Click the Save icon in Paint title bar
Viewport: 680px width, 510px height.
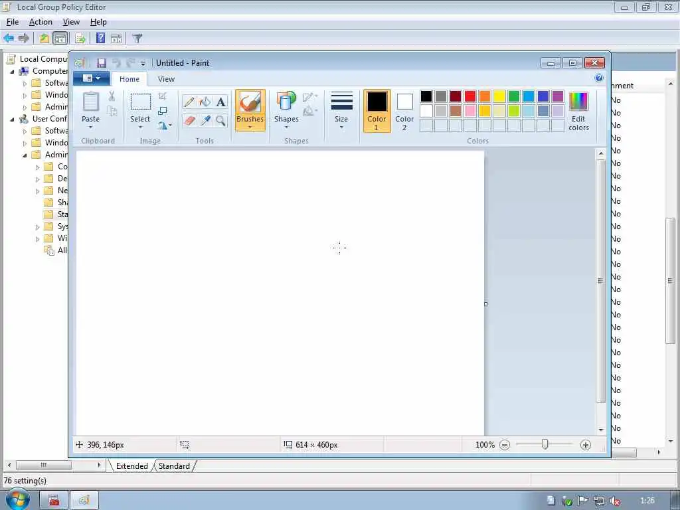(x=102, y=63)
